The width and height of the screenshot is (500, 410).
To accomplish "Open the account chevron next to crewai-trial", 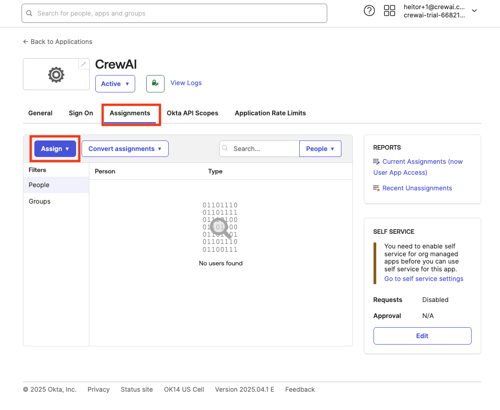I will click(x=474, y=11).
